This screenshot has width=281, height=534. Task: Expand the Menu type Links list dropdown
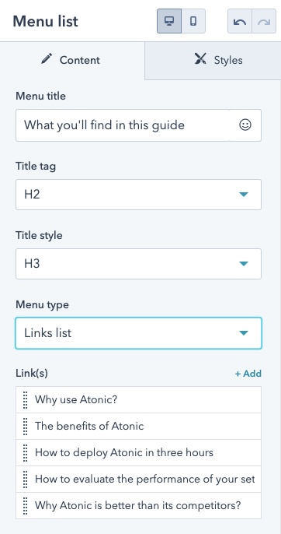pyautogui.click(x=139, y=333)
